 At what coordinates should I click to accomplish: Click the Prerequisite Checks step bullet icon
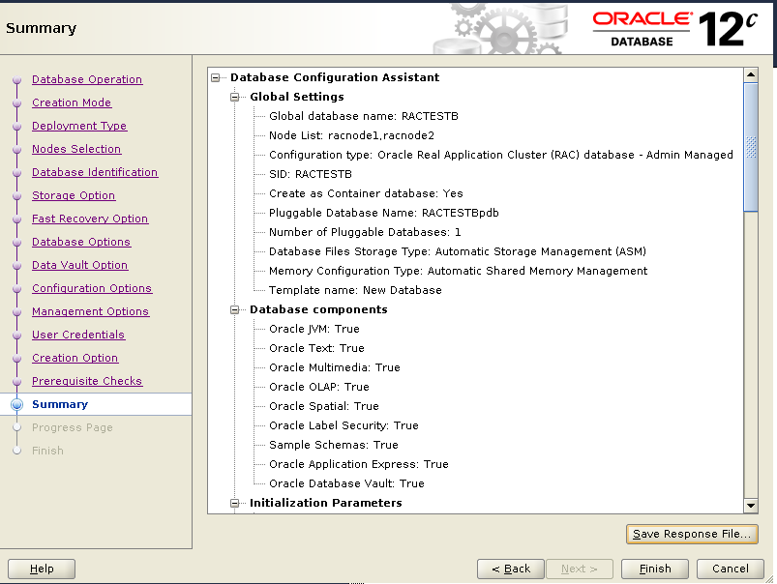[x=16, y=381]
